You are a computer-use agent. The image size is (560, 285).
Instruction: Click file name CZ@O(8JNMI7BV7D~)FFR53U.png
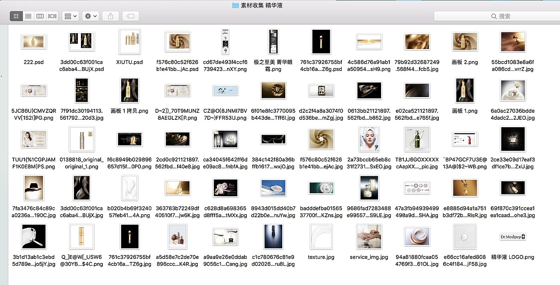pyautogui.click(x=225, y=115)
